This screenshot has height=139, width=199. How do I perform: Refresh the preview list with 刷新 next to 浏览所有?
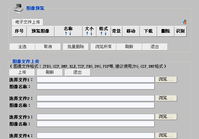129,47
